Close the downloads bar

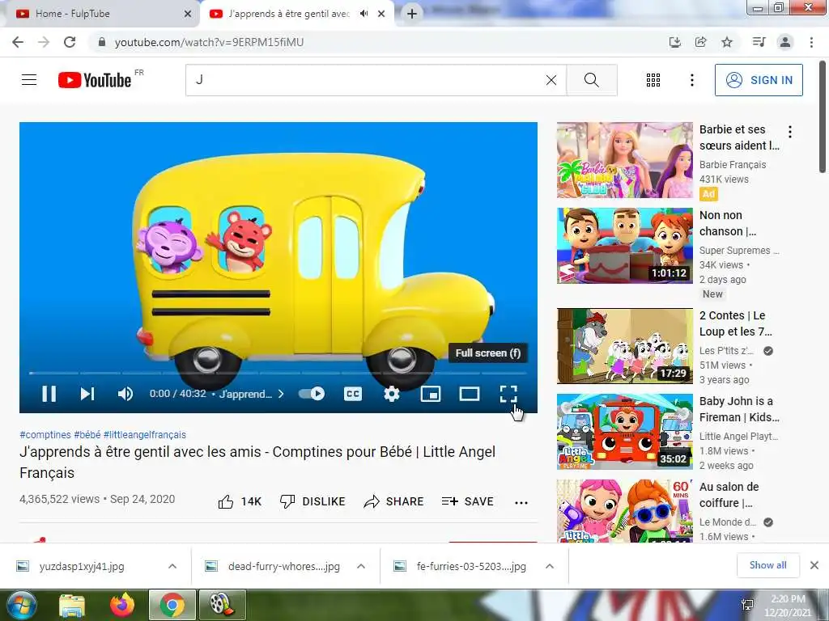click(x=814, y=565)
